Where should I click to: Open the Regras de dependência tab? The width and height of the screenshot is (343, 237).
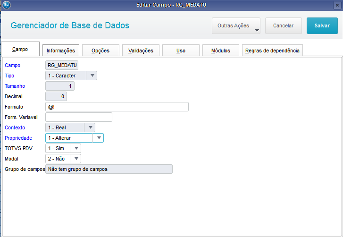[272, 51]
